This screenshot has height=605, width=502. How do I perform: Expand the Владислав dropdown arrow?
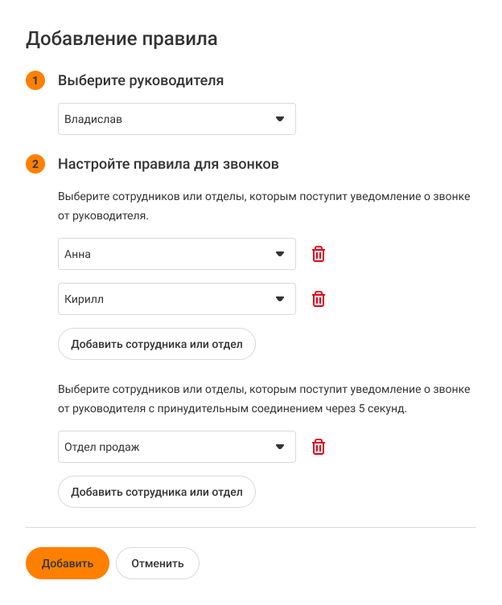(280, 119)
